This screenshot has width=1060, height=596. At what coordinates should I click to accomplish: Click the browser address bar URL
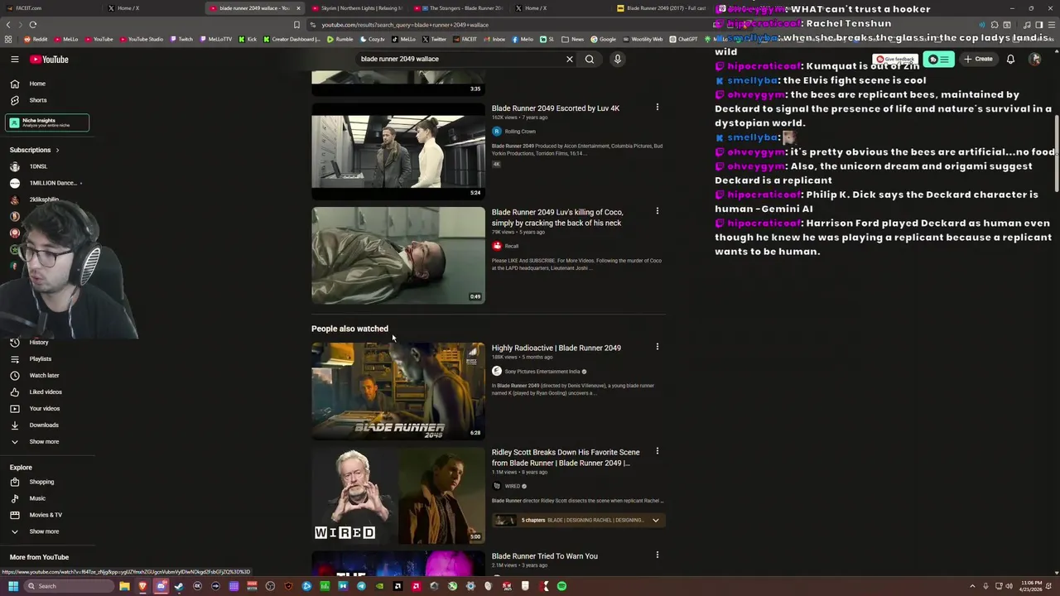click(x=405, y=25)
